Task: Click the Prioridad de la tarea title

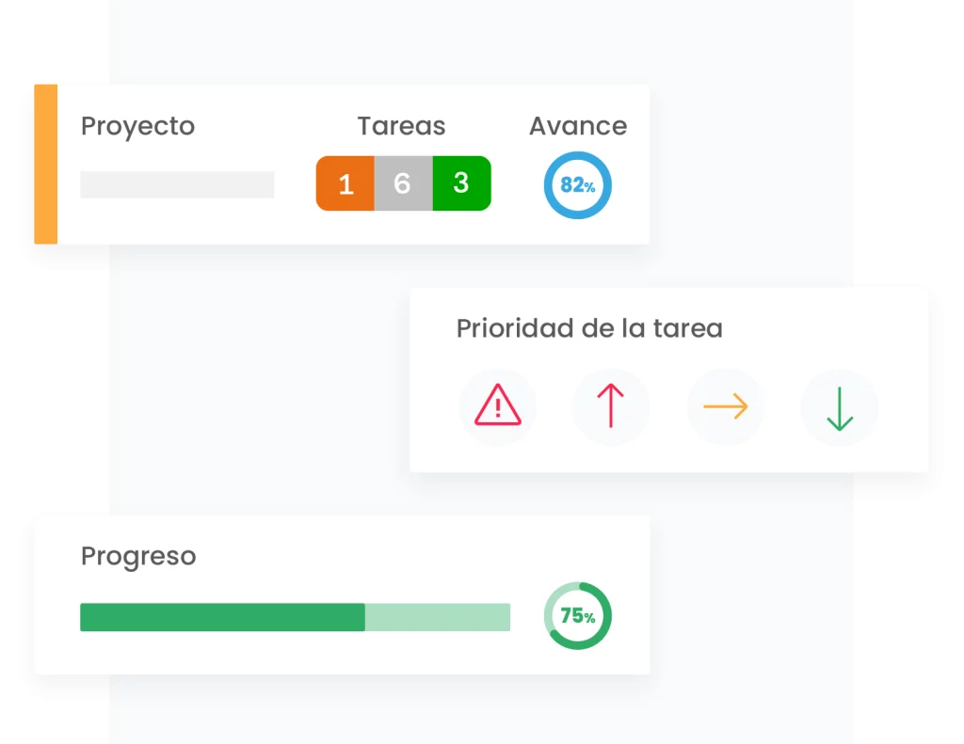Action: pos(589,328)
